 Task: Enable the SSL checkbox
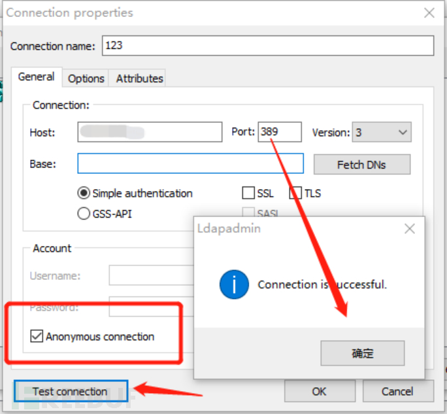(248, 193)
